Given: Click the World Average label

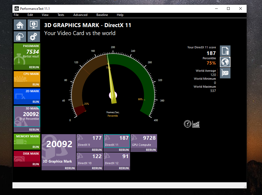Looking at the screenshot, I should coord(206,71).
